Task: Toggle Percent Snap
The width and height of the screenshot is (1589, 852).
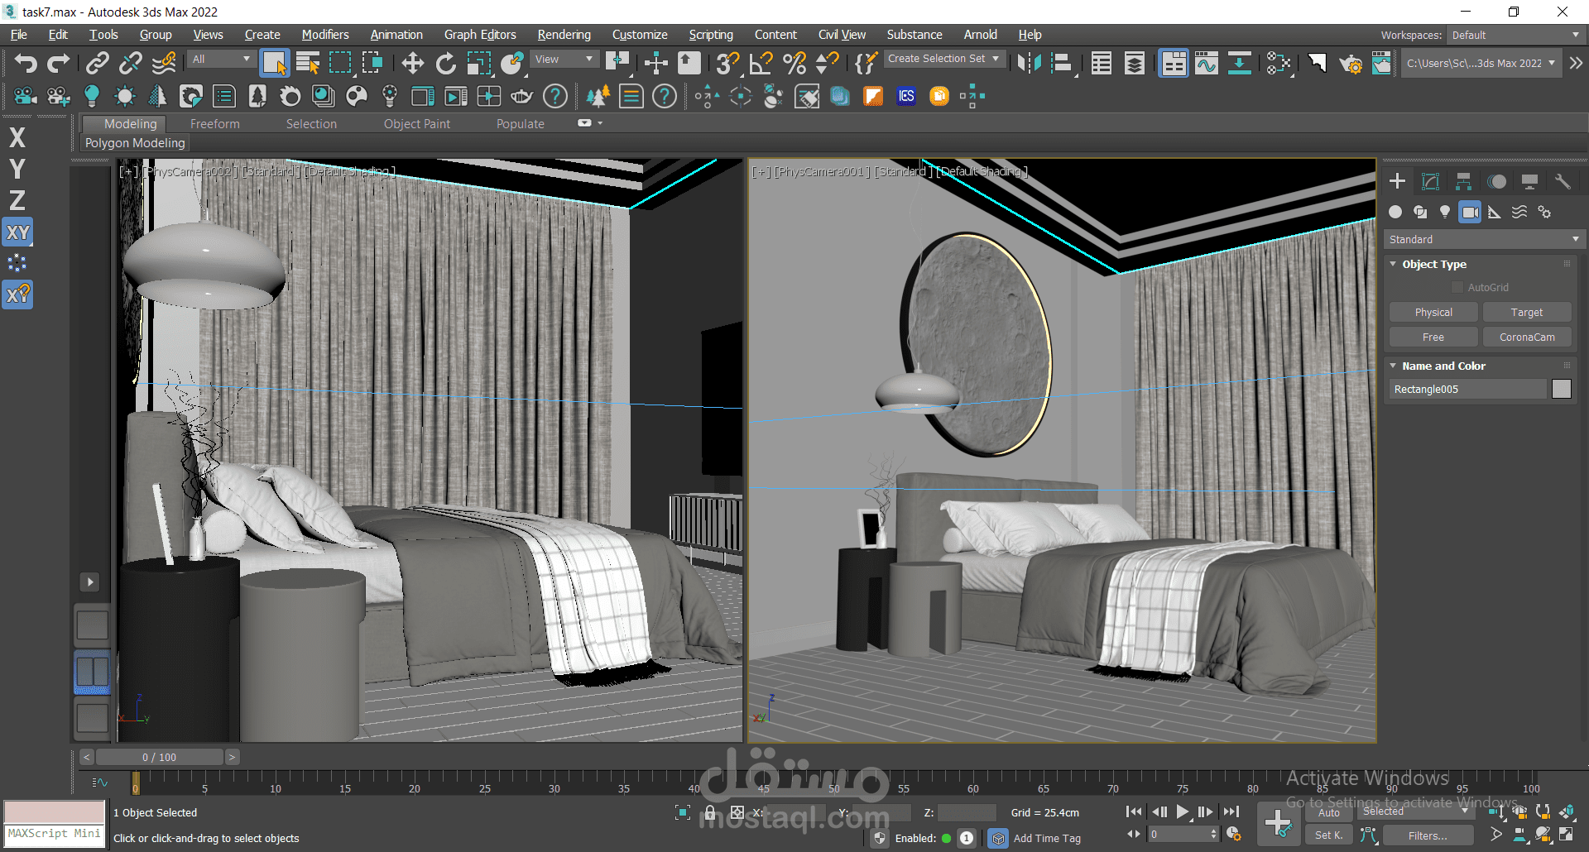Action: [x=794, y=63]
